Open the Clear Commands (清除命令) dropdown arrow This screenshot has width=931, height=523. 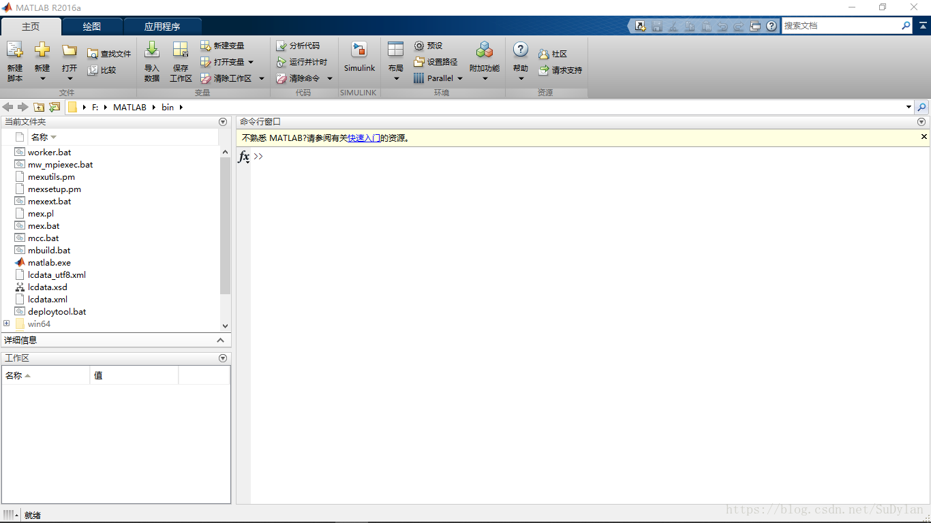pyautogui.click(x=329, y=78)
